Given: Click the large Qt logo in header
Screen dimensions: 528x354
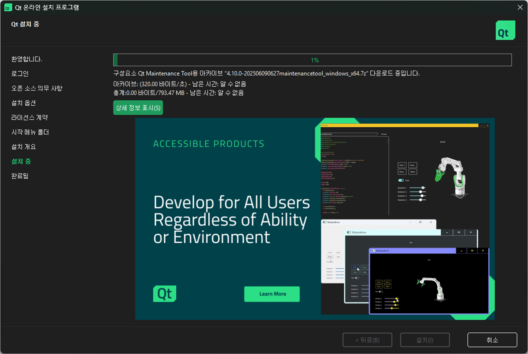Looking at the screenshot, I should click(505, 30).
